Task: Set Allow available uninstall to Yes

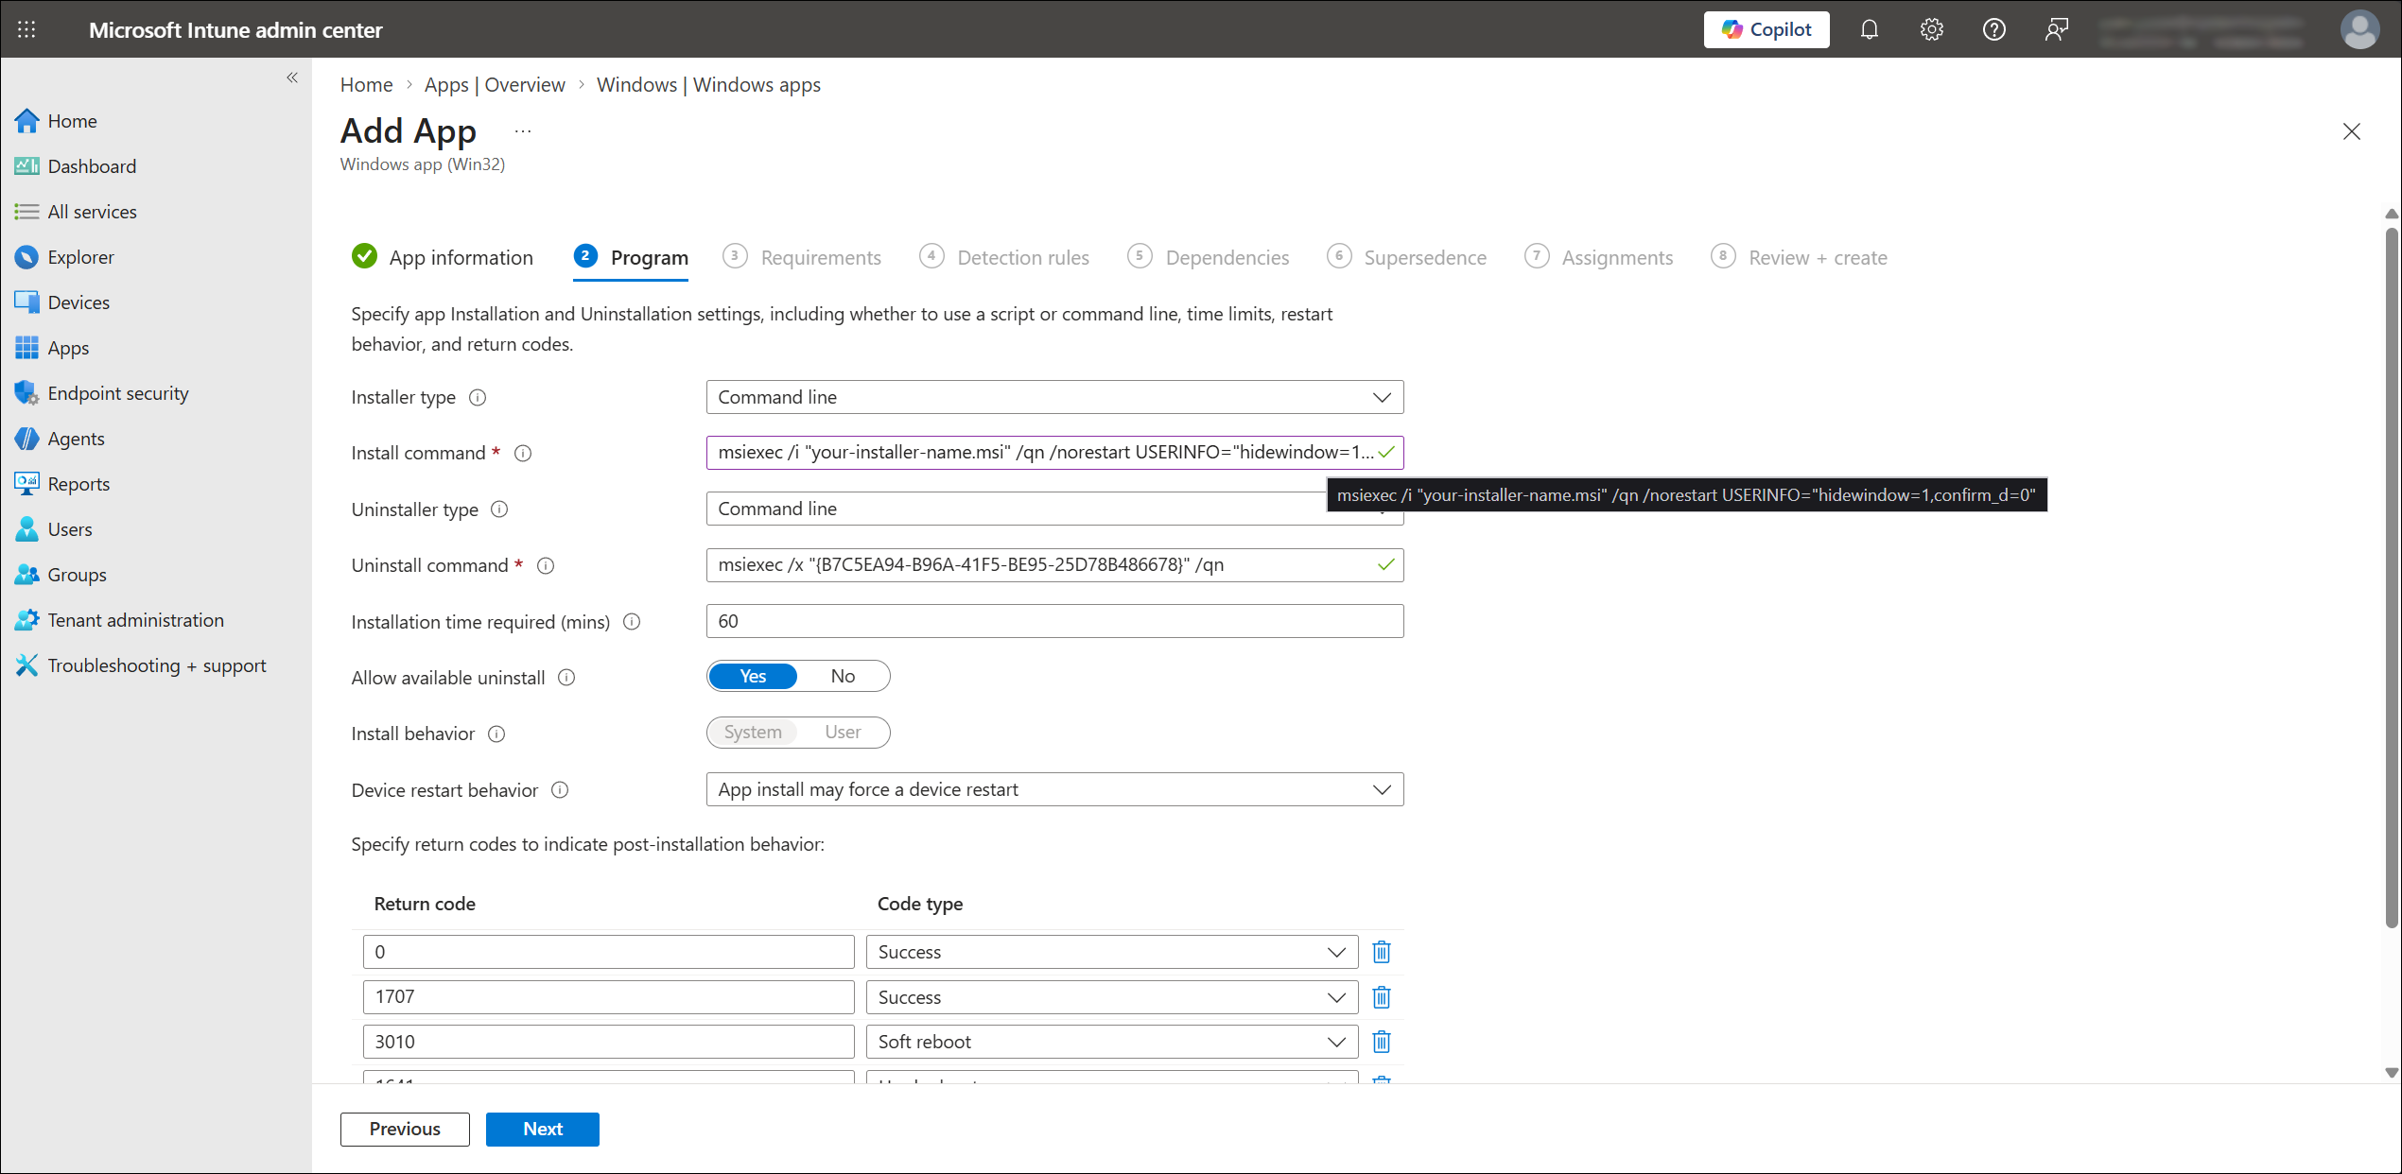Action: point(753,676)
